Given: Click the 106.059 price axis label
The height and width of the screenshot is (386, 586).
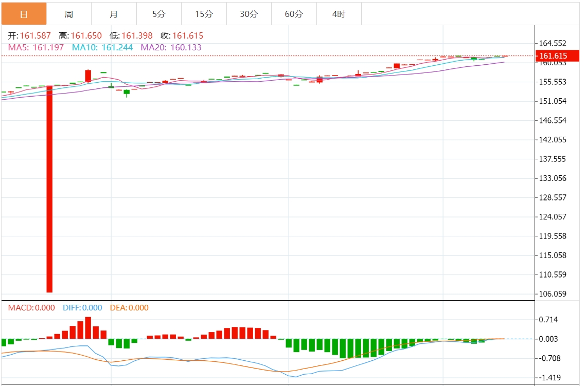Looking at the screenshot, I should point(552,294).
